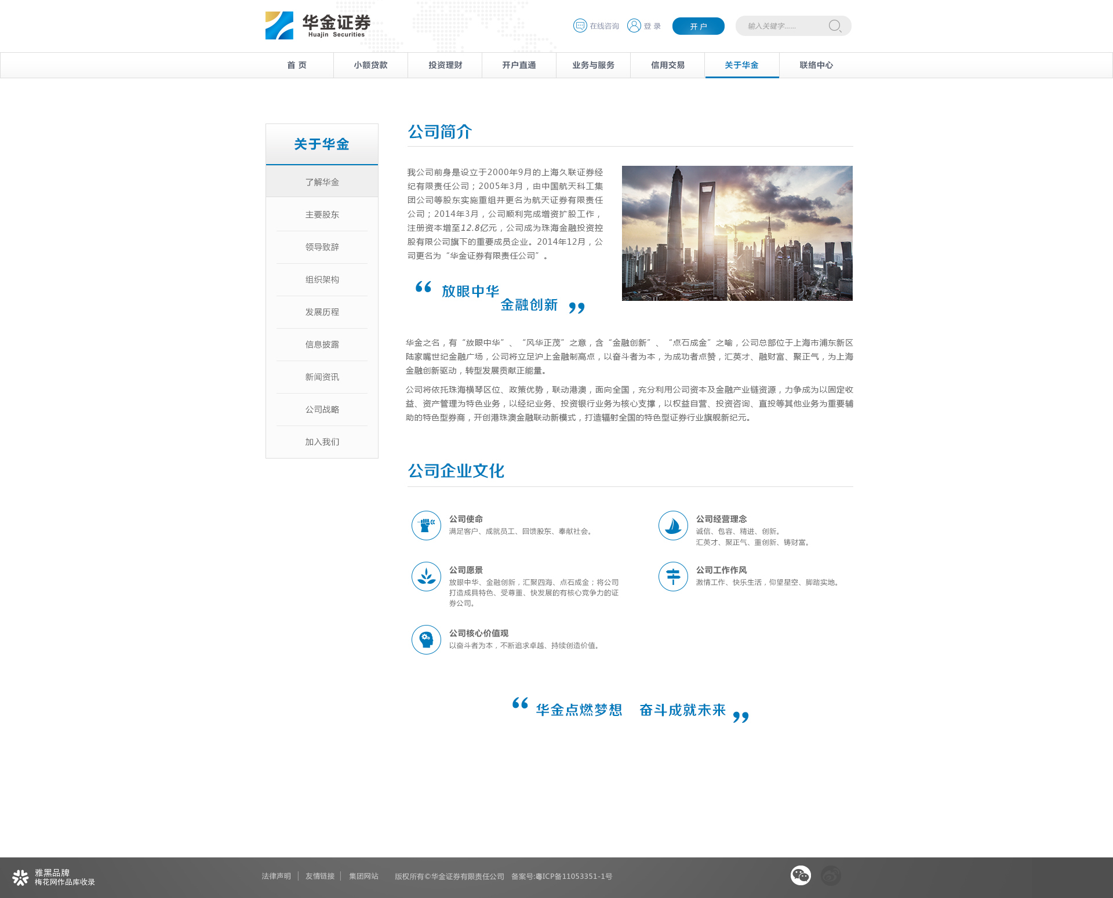Click the Weibo icon in footer
The width and height of the screenshot is (1113, 898).
click(x=831, y=875)
